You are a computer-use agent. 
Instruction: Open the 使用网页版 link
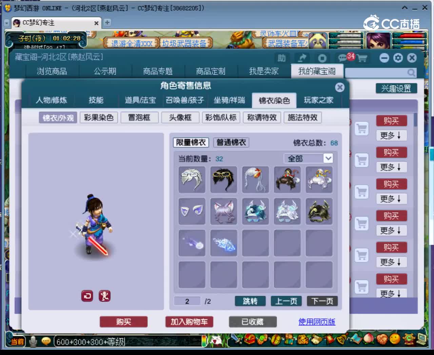(317, 322)
